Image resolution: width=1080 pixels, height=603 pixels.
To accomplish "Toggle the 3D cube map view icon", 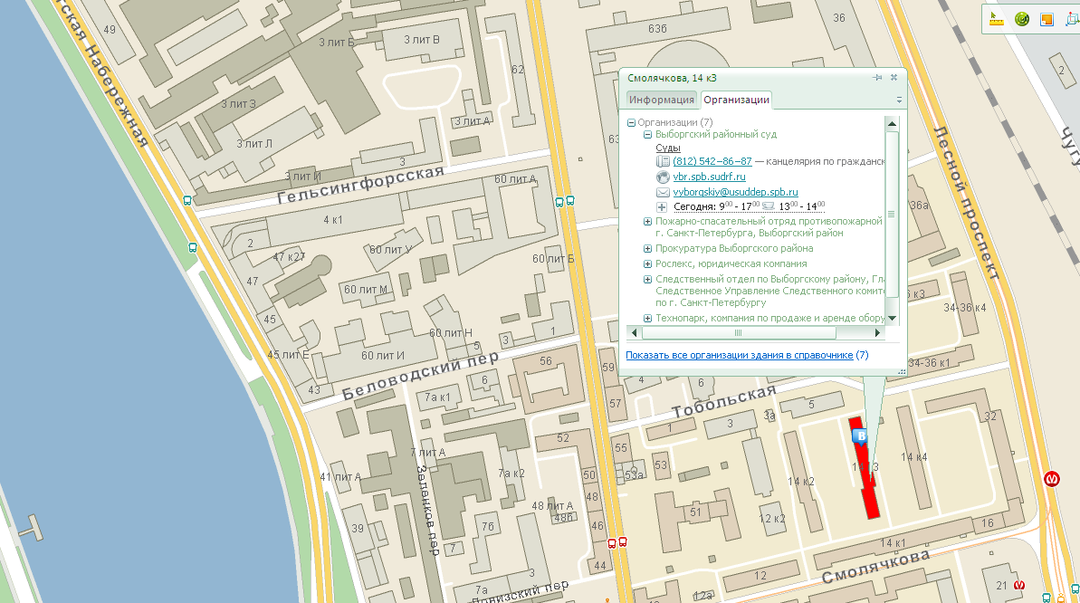I will pos(1069,19).
